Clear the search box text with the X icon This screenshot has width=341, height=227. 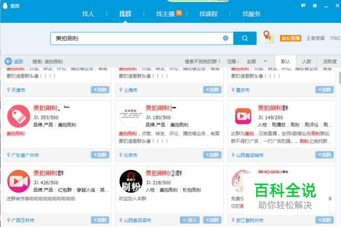[226, 38]
